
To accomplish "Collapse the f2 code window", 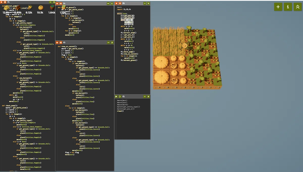I will [x=145, y=96].
